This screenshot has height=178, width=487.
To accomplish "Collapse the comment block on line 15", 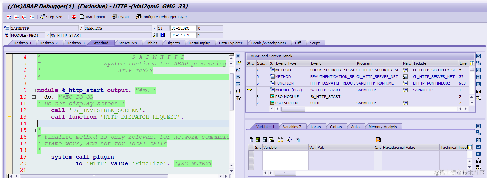I will (x=34, y=130).
